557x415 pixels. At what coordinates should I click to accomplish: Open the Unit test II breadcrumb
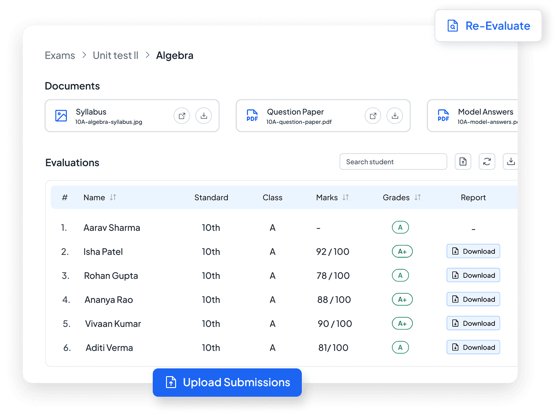click(x=115, y=55)
